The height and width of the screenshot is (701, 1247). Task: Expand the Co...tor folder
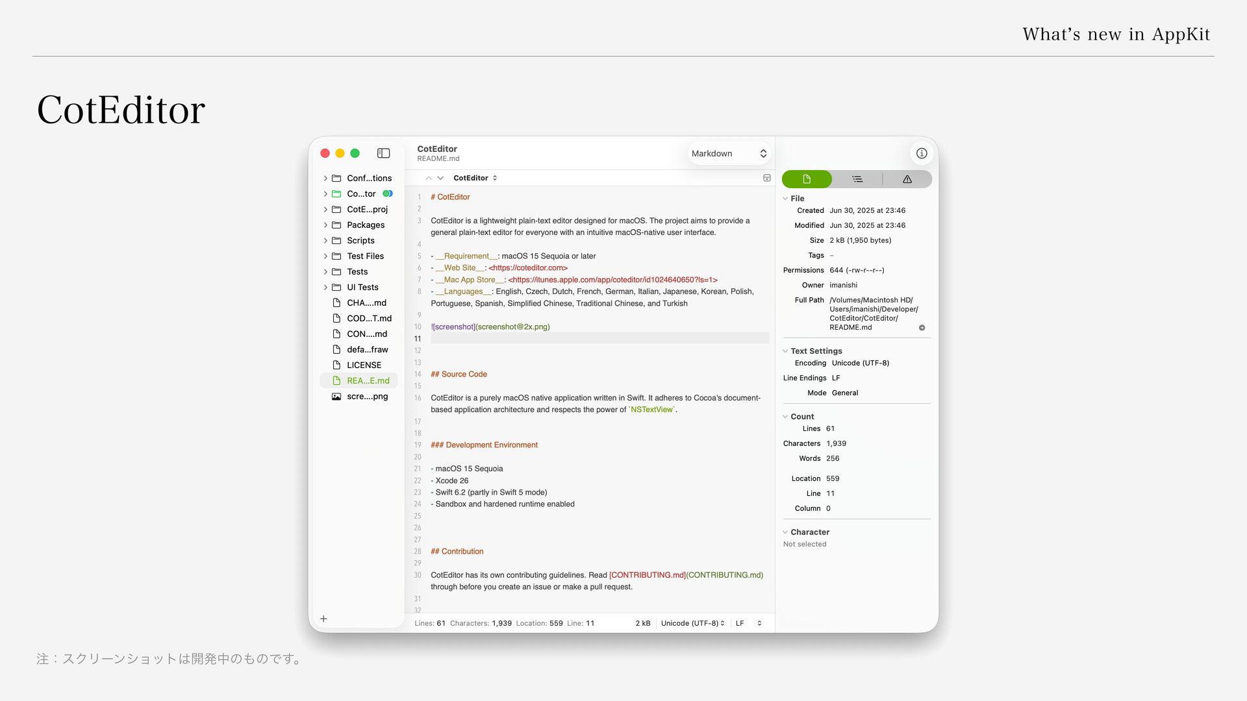325,193
